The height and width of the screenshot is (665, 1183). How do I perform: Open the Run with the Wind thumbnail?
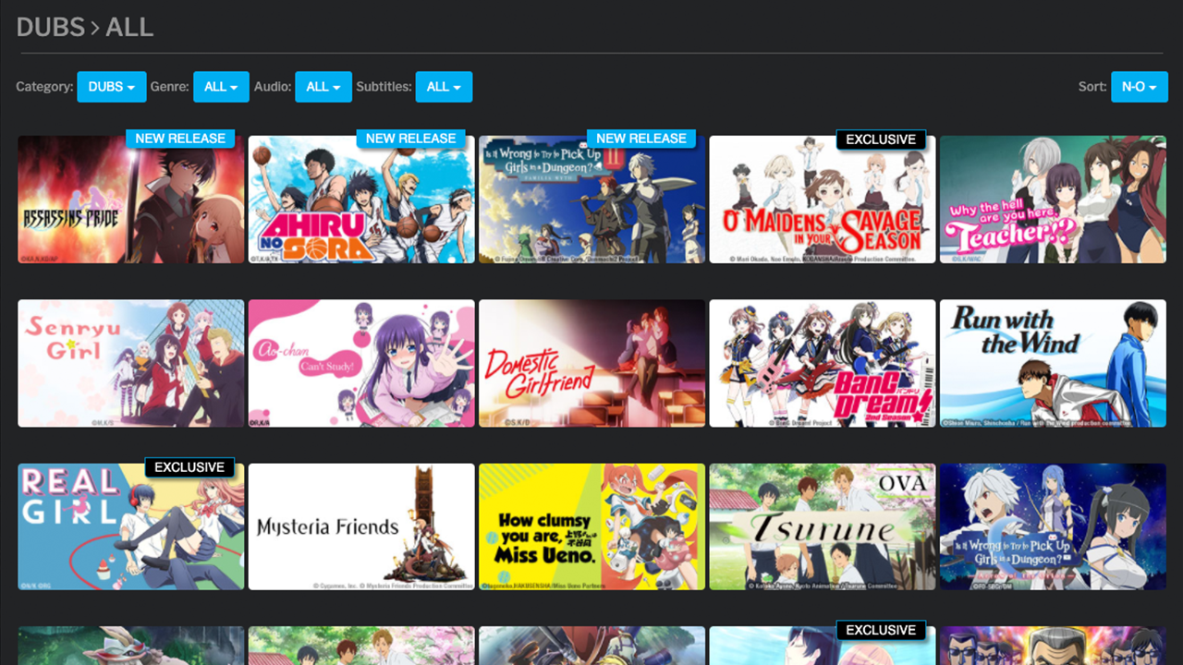point(1053,363)
